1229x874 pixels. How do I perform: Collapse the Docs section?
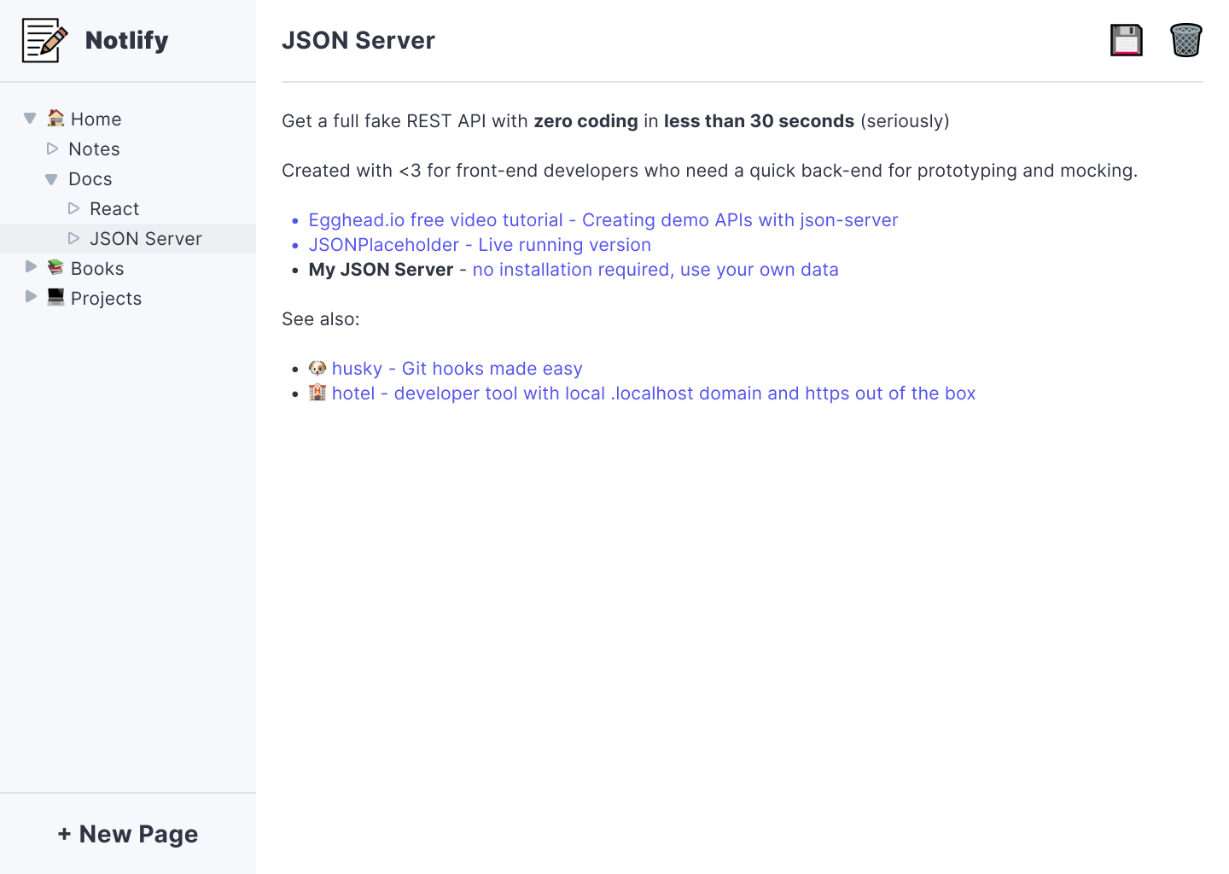coord(51,178)
